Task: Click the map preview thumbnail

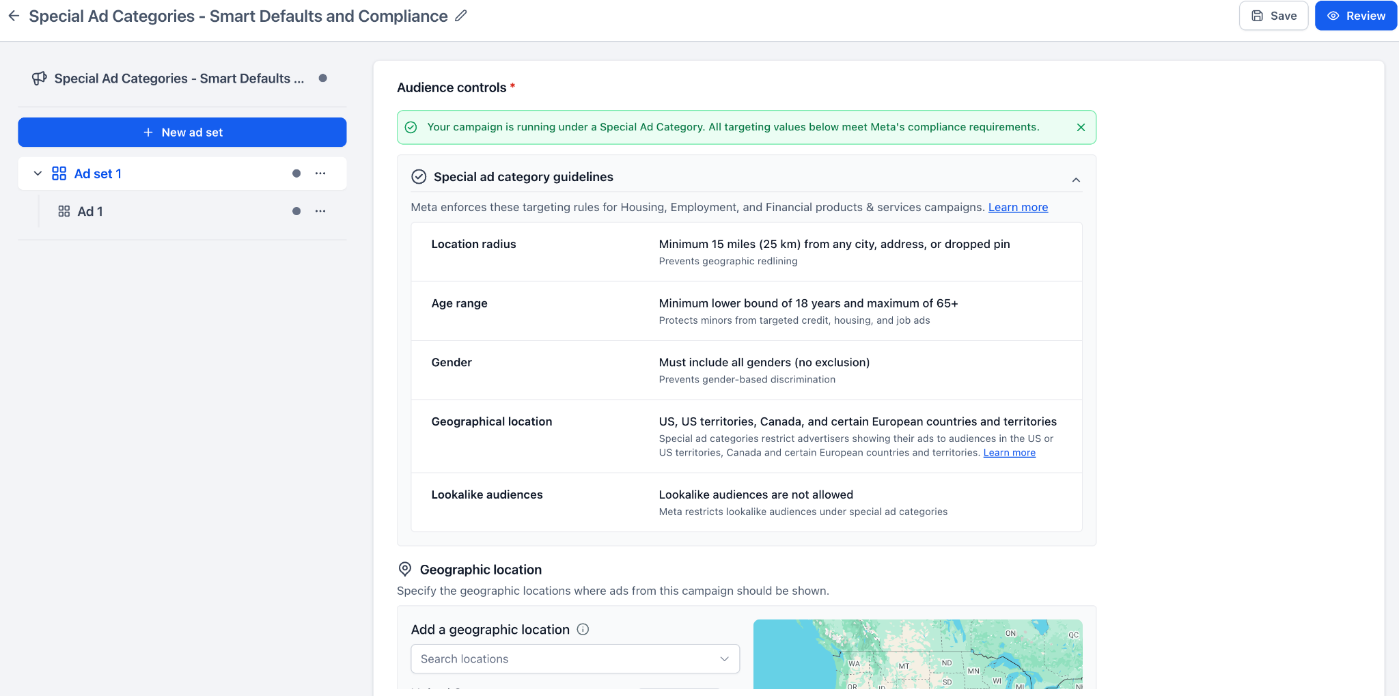Action: coord(917,654)
